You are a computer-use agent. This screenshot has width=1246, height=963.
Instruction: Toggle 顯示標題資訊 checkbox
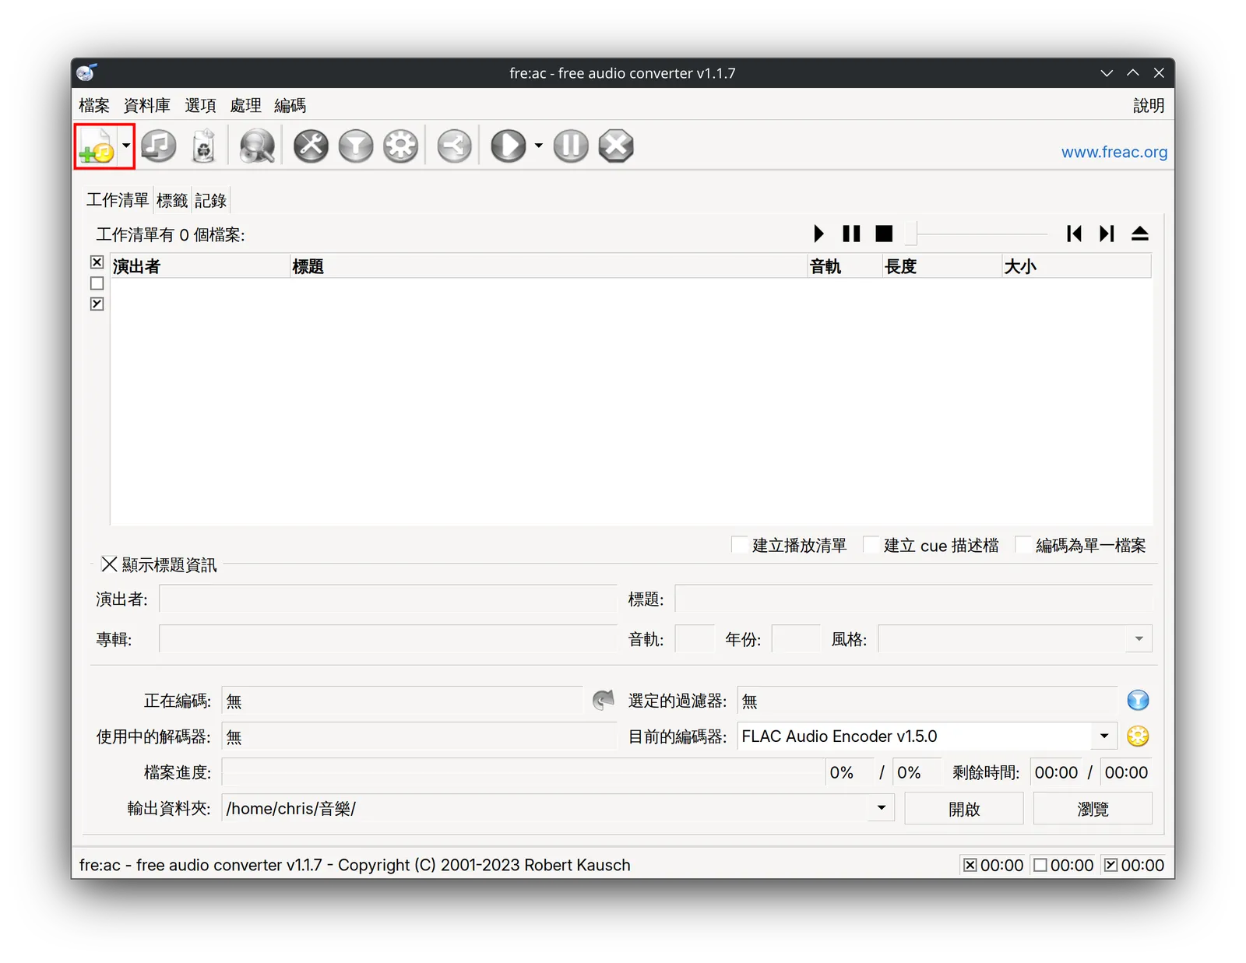tap(109, 564)
